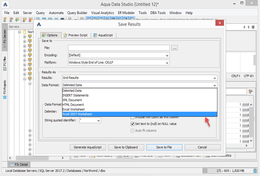Click the wrench settings icon beside the filter field
The image size is (260, 176).
point(250,91)
